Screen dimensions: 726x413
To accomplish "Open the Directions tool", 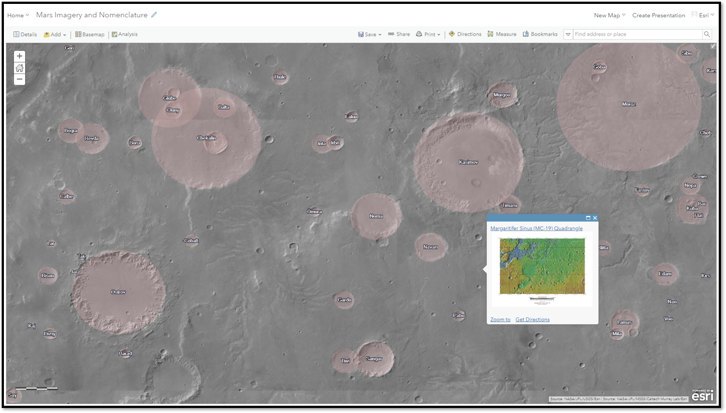I will point(465,34).
